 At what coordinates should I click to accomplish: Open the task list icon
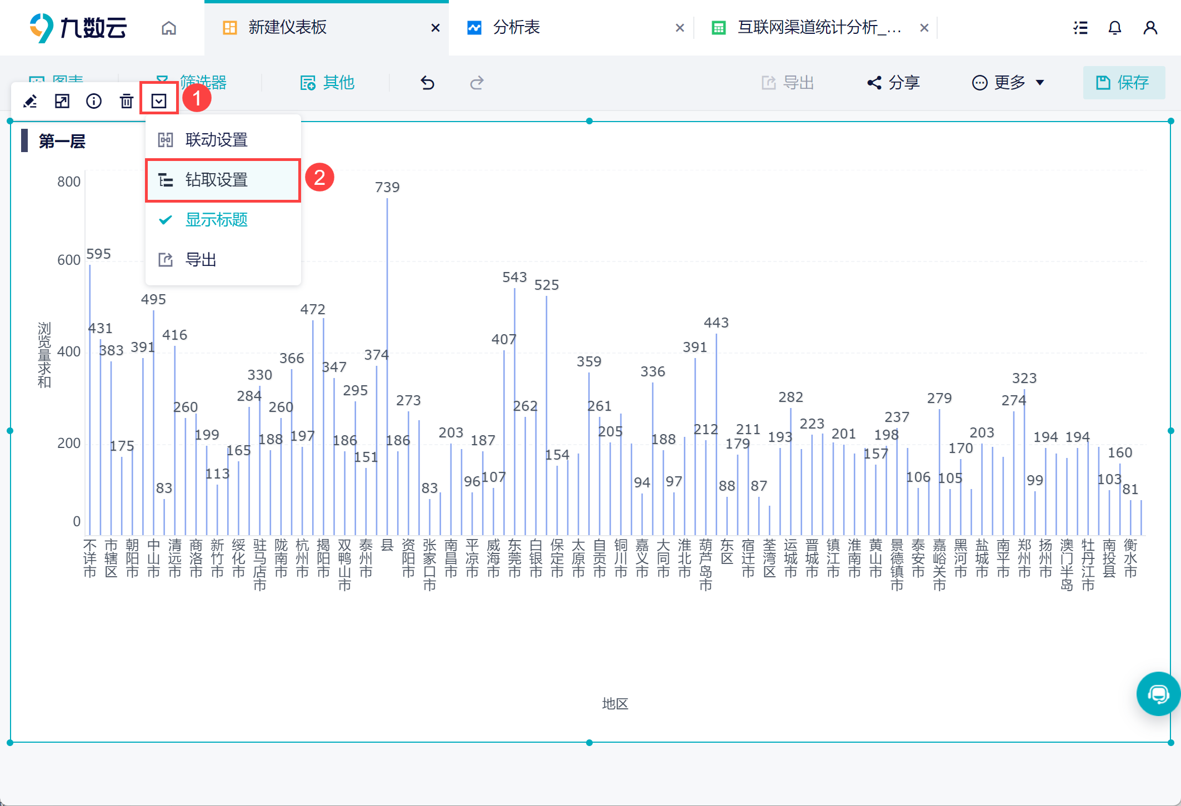1080,28
